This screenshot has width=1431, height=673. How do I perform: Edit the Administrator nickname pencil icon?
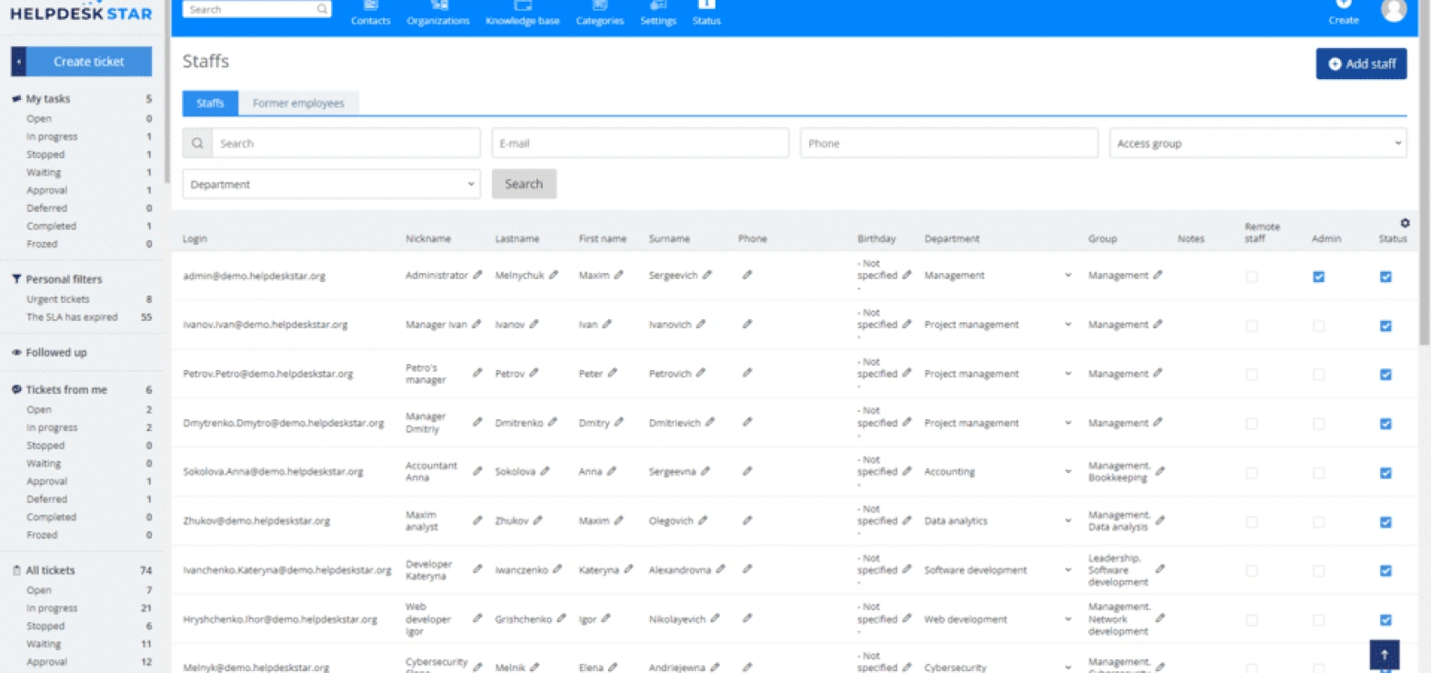pyautogui.click(x=477, y=275)
